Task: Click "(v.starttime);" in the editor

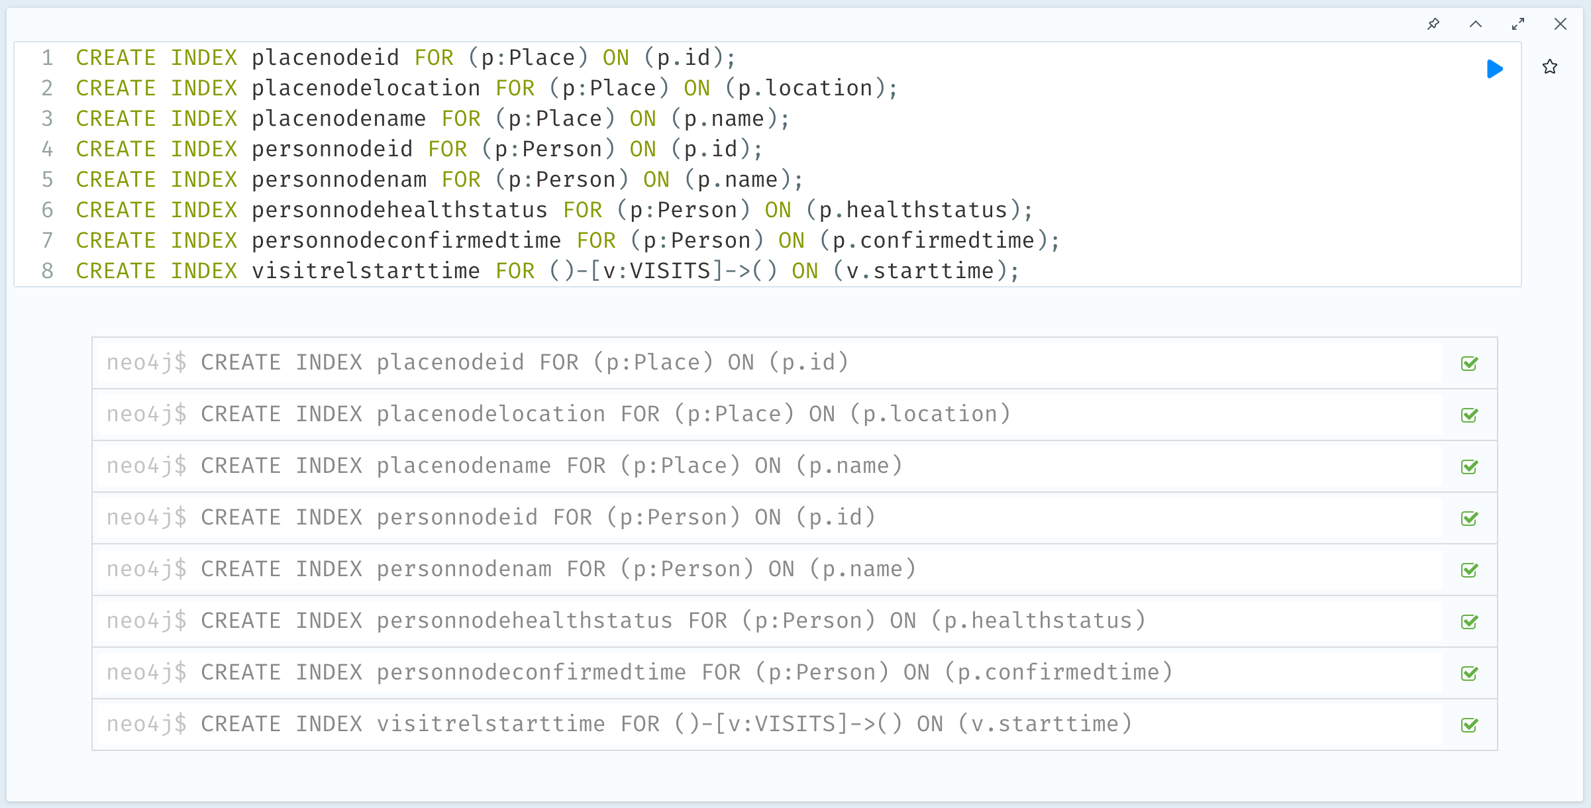Action: pos(926,272)
